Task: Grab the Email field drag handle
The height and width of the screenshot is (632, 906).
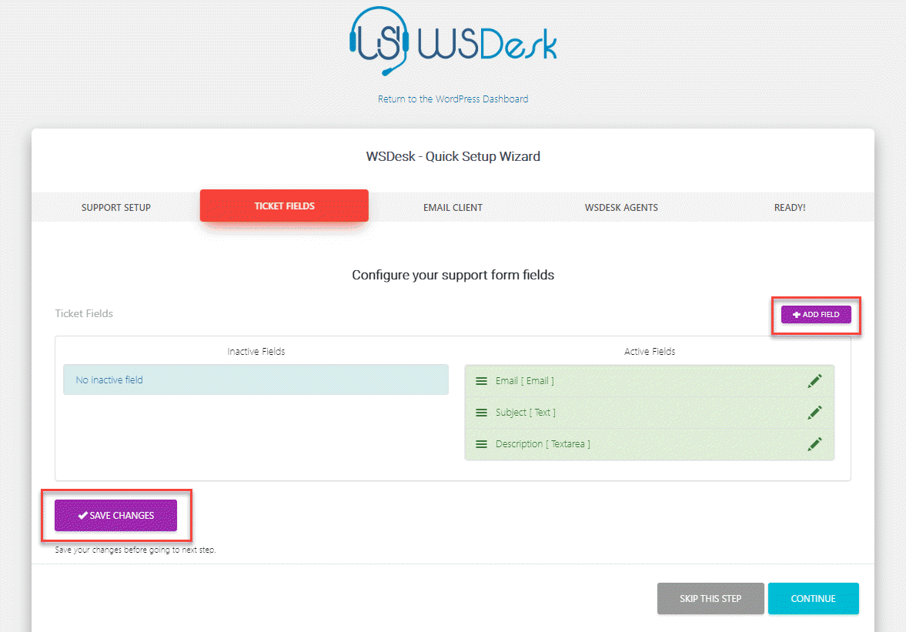Action: click(x=481, y=381)
